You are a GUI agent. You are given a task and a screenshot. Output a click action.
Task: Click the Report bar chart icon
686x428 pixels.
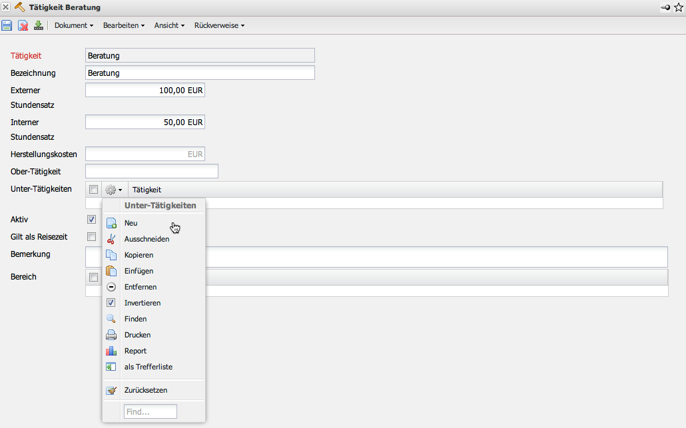pos(111,351)
